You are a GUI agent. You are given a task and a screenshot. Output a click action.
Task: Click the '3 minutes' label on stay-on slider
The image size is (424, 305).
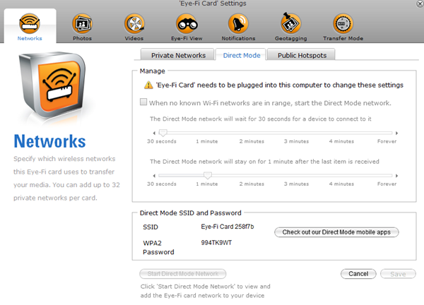point(296,184)
